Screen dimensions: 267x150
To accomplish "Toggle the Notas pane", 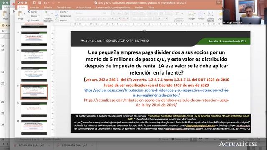I will [163, 140].
